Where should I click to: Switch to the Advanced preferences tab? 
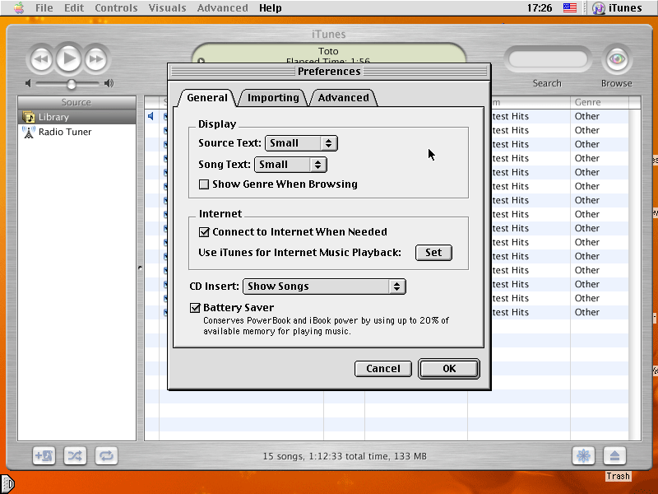click(x=343, y=98)
